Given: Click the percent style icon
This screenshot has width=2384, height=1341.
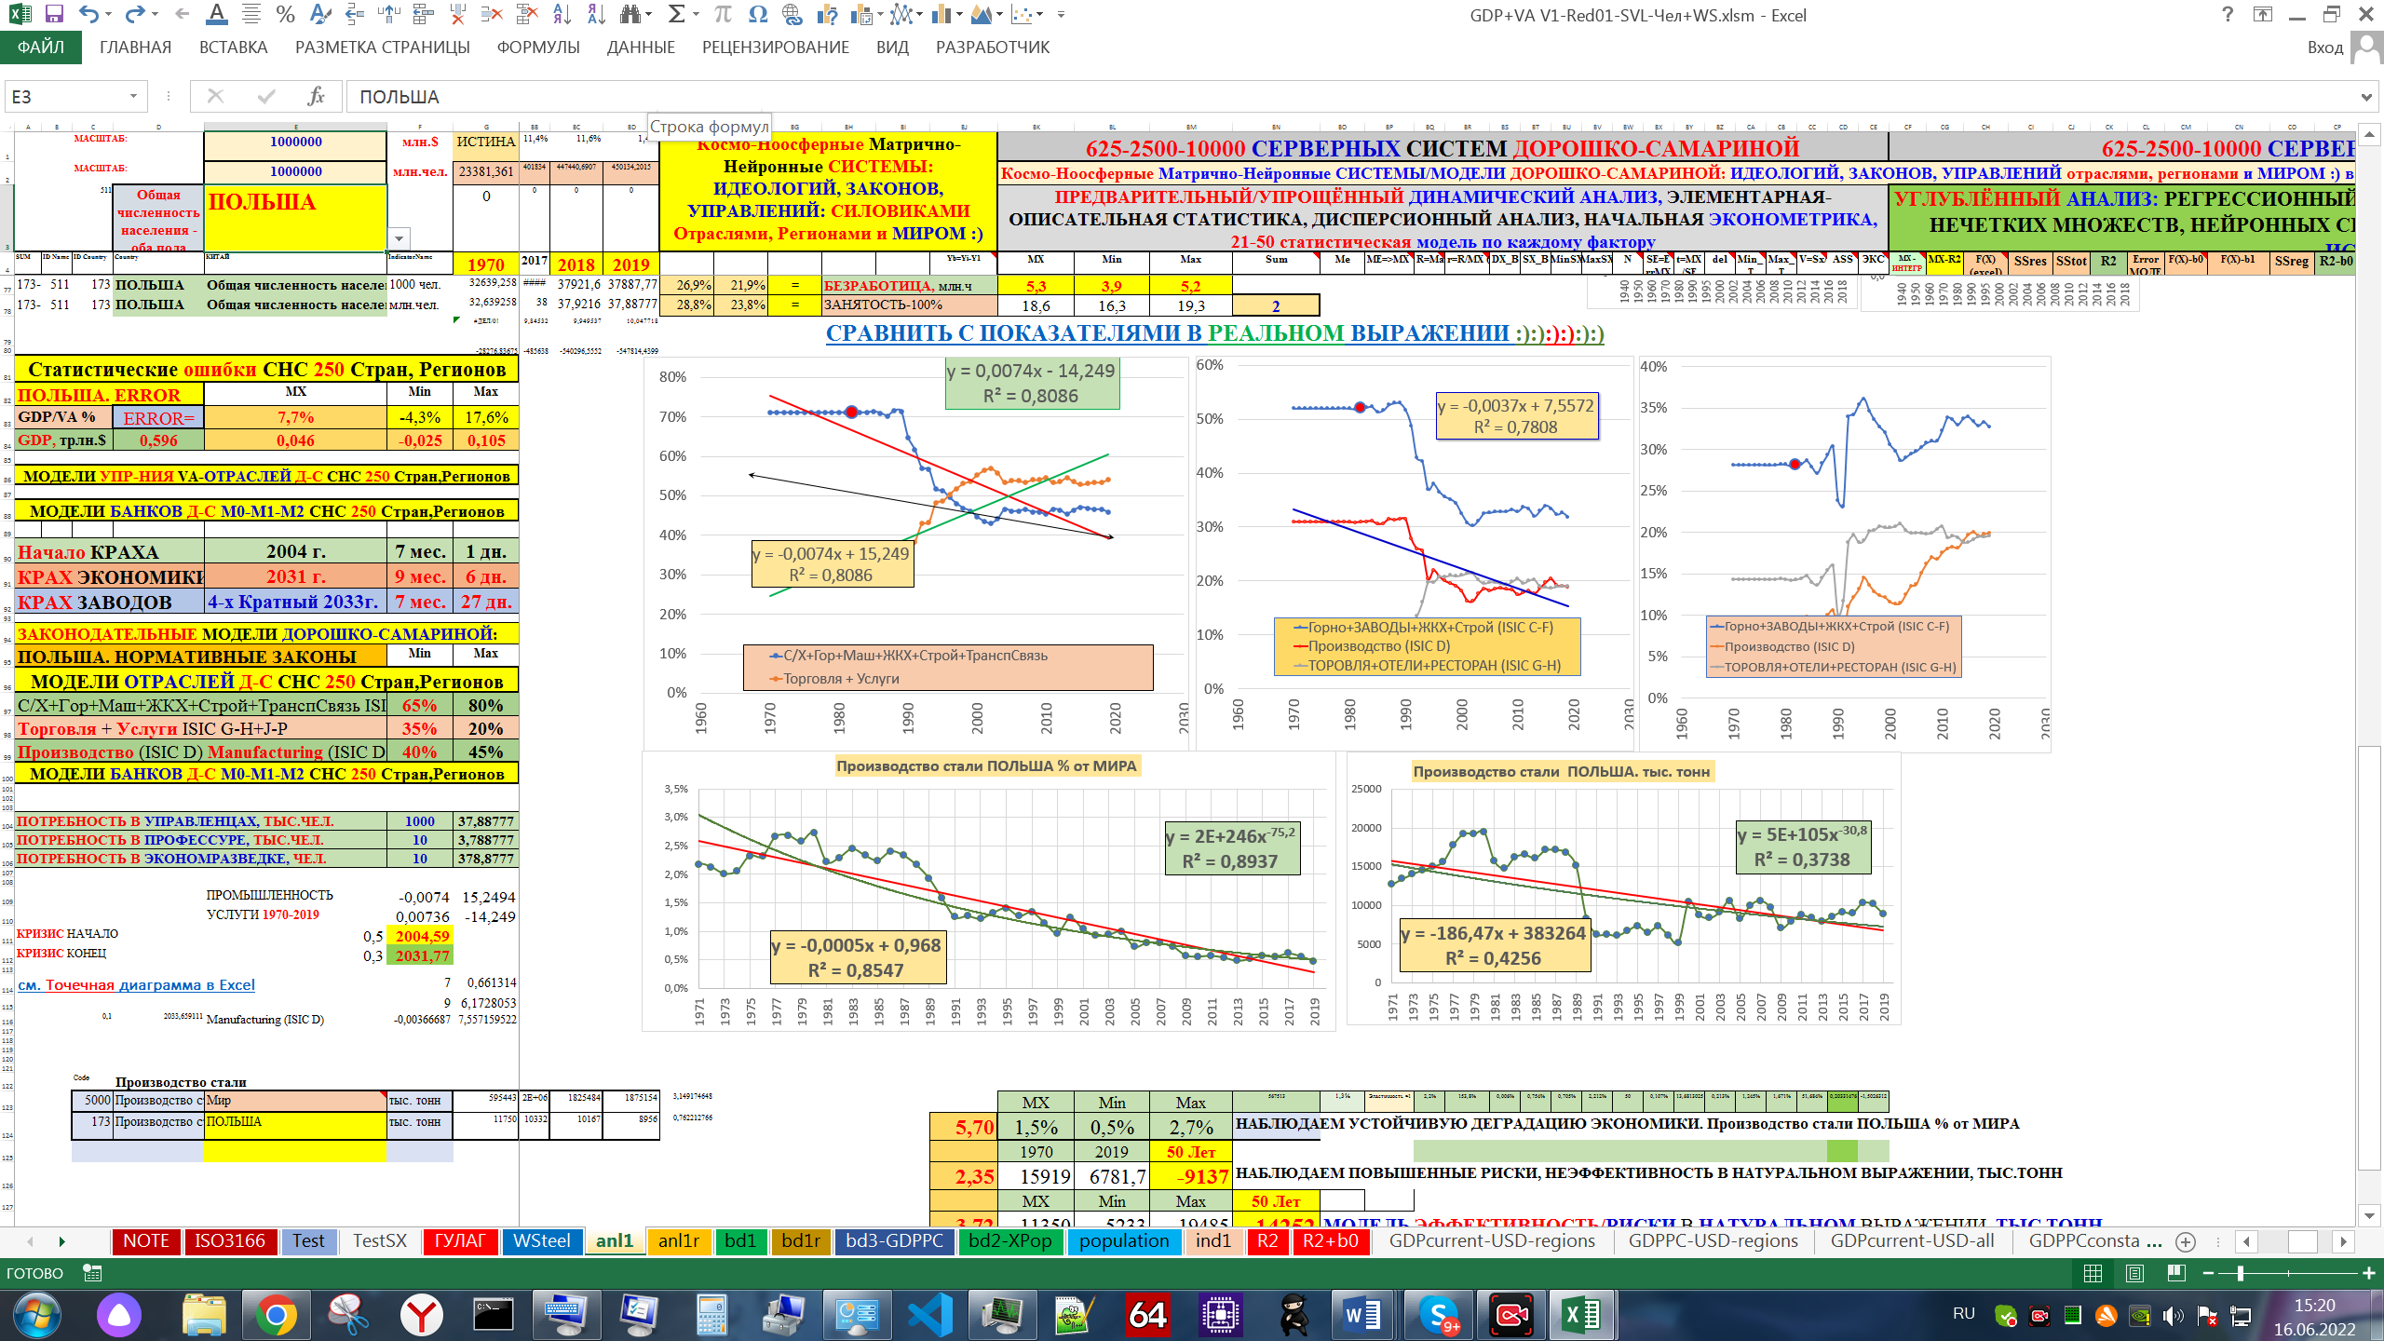Looking at the screenshot, I should 285,15.
